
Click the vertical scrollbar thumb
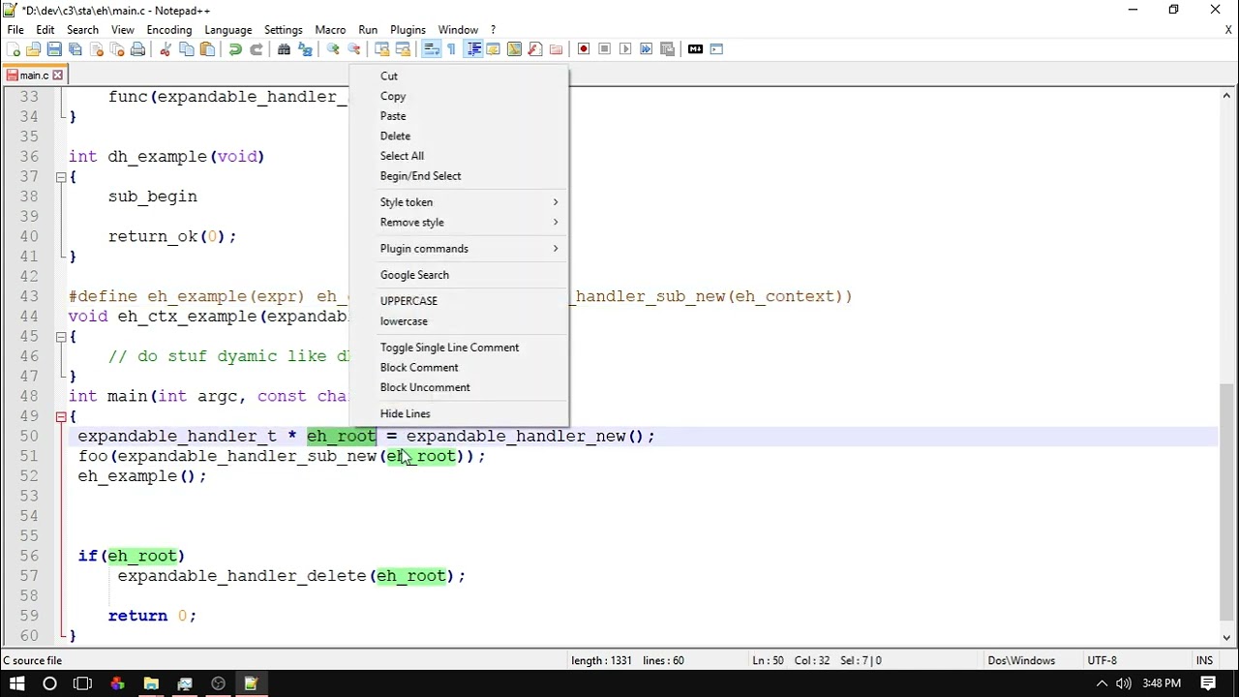point(1226,501)
